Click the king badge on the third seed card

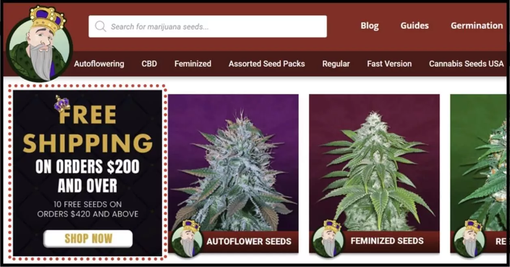[x=469, y=239]
